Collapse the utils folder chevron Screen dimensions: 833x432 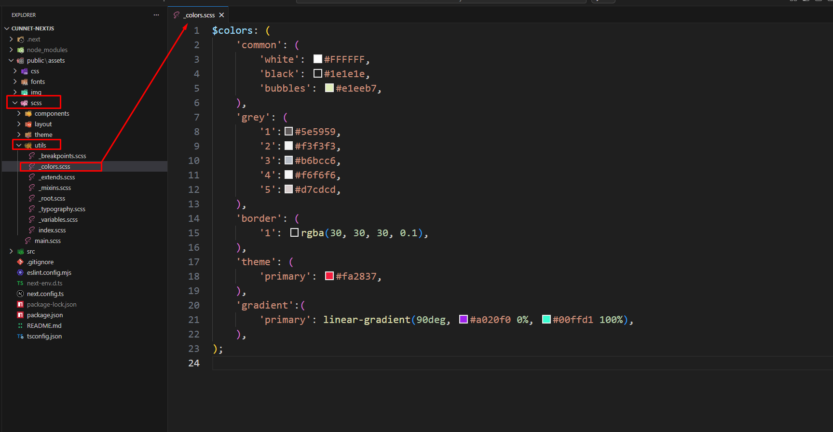coord(19,145)
